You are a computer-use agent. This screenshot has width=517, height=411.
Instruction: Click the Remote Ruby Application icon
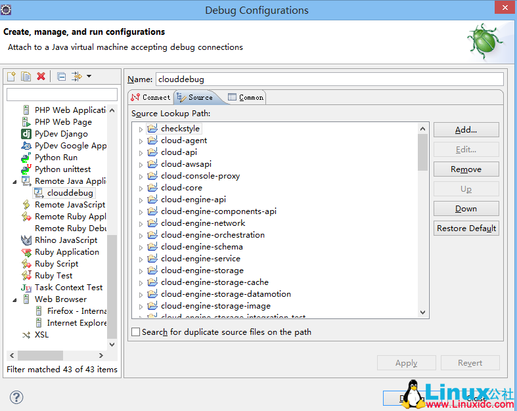coord(26,217)
